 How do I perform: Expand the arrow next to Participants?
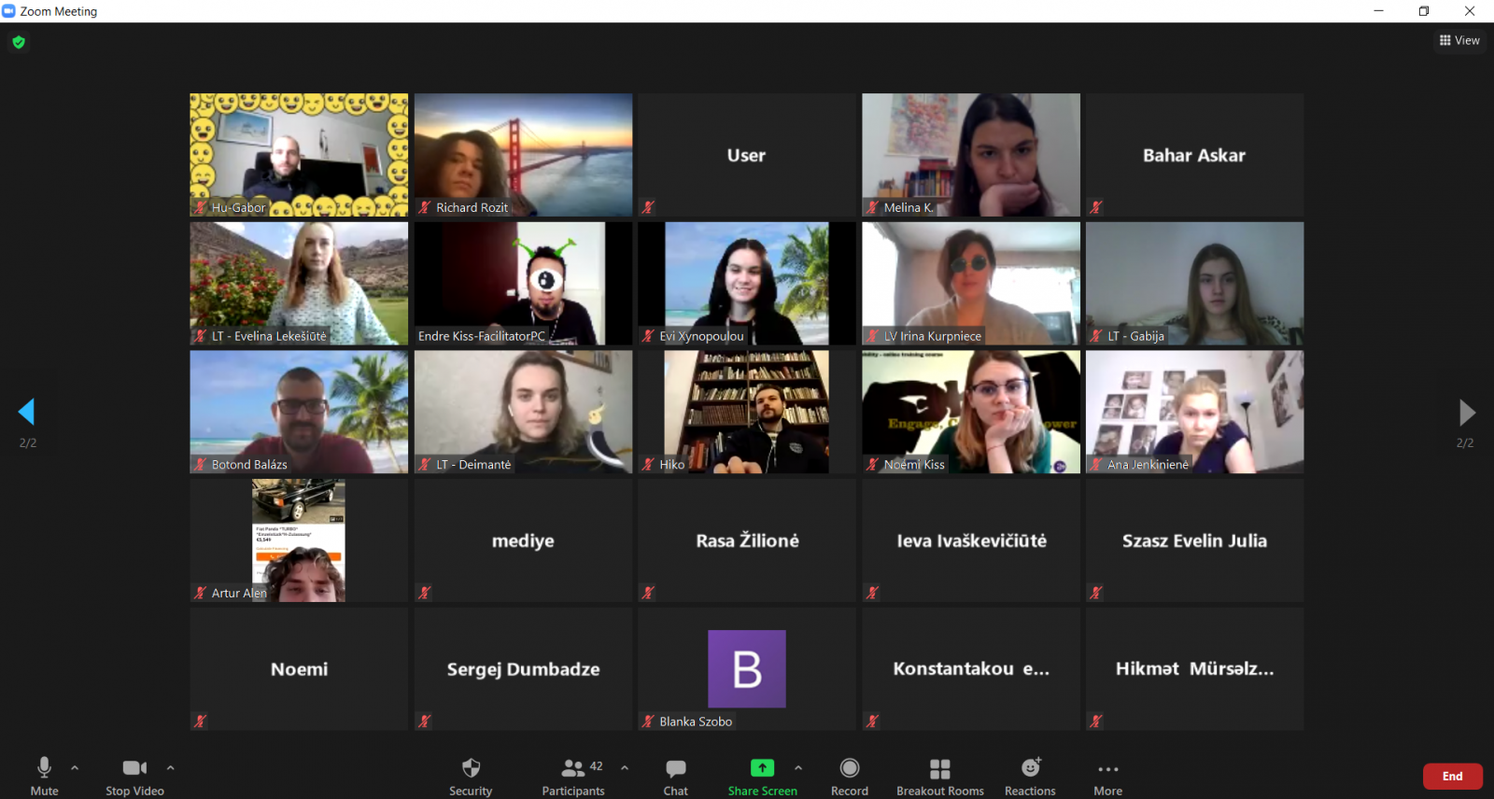(625, 768)
